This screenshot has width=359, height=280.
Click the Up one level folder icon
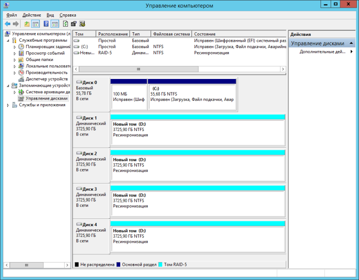pyautogui.click(x=27, y=24)
